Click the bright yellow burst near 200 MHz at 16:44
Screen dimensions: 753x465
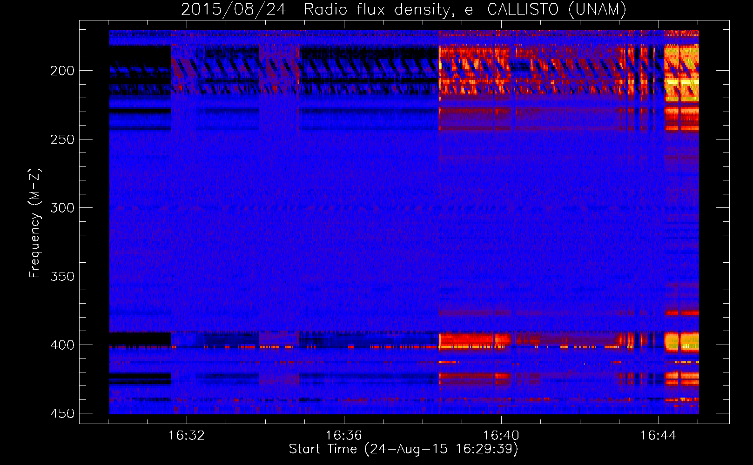[x=681, y=73]
